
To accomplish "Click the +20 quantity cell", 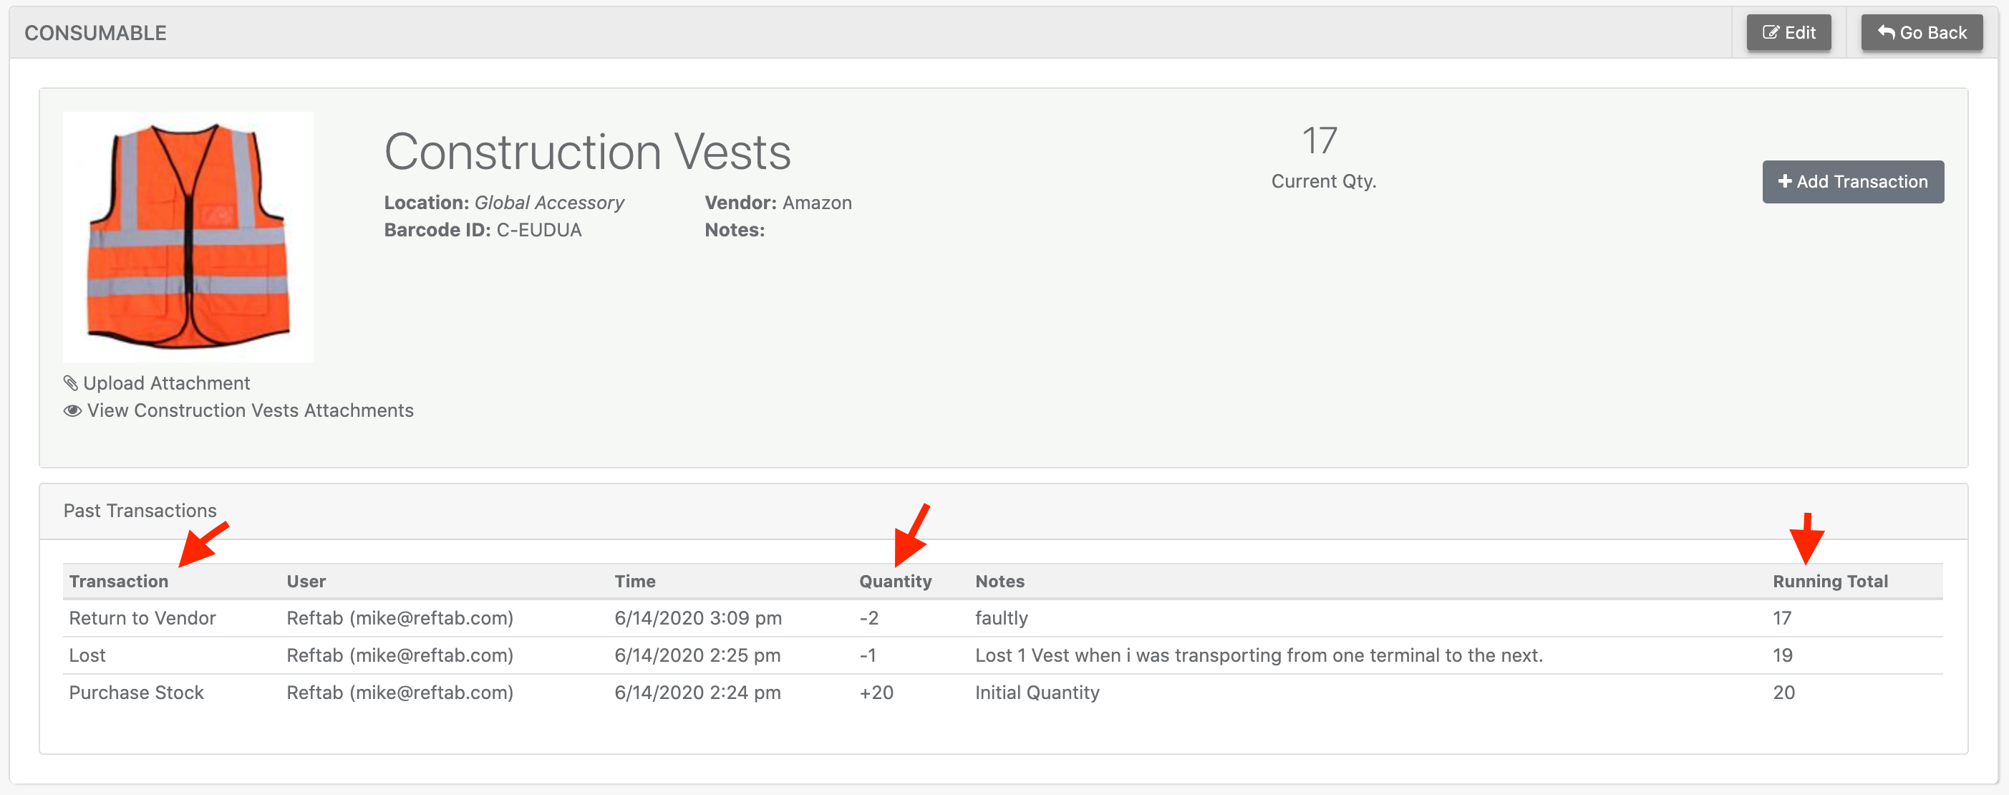I will tap(876, 693).
